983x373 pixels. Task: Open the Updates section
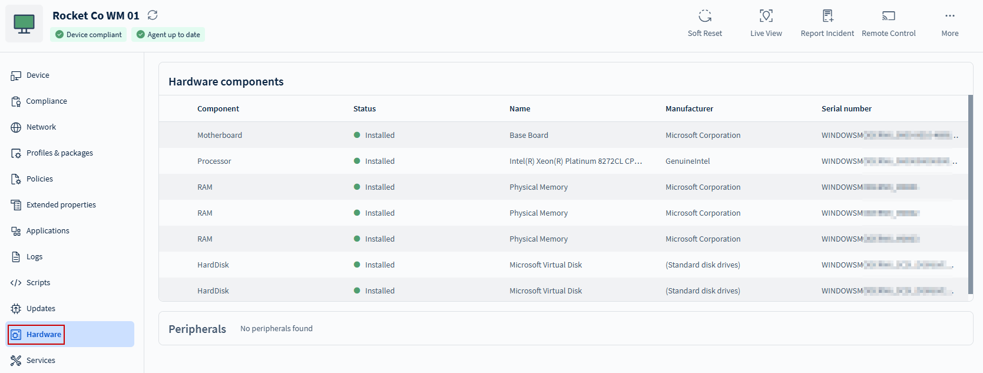41,309
